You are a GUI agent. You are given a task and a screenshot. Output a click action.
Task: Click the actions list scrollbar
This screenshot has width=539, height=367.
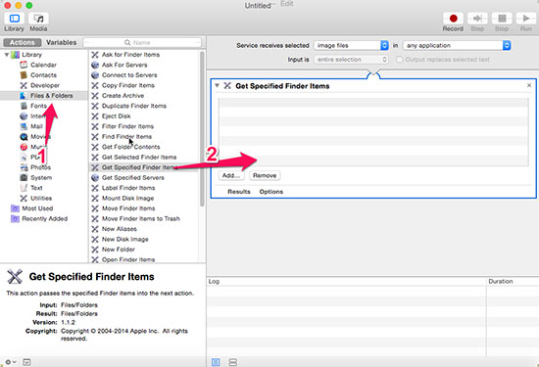point(202,129)
